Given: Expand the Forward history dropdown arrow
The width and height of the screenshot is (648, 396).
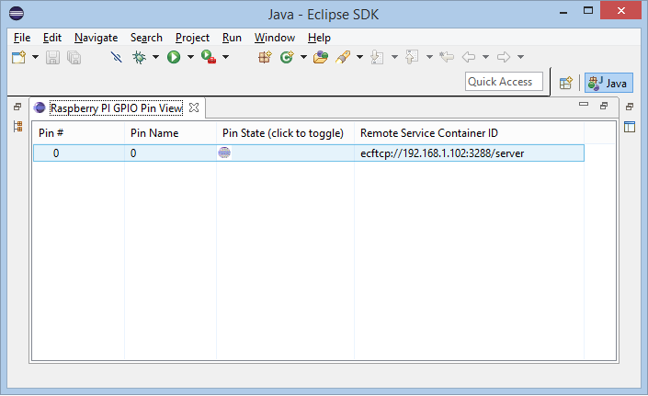Looking at the screenshot, I should 521,57.
